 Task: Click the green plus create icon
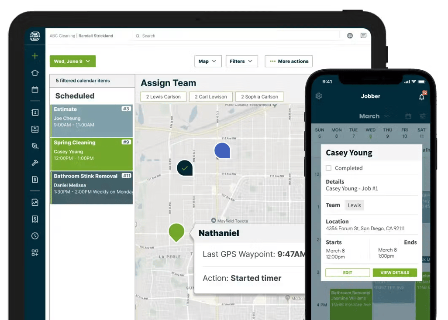click(x=35, y=56)
